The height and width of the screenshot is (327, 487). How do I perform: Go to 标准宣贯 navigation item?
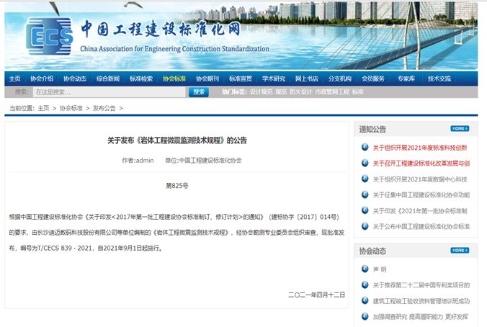[241, 79]
